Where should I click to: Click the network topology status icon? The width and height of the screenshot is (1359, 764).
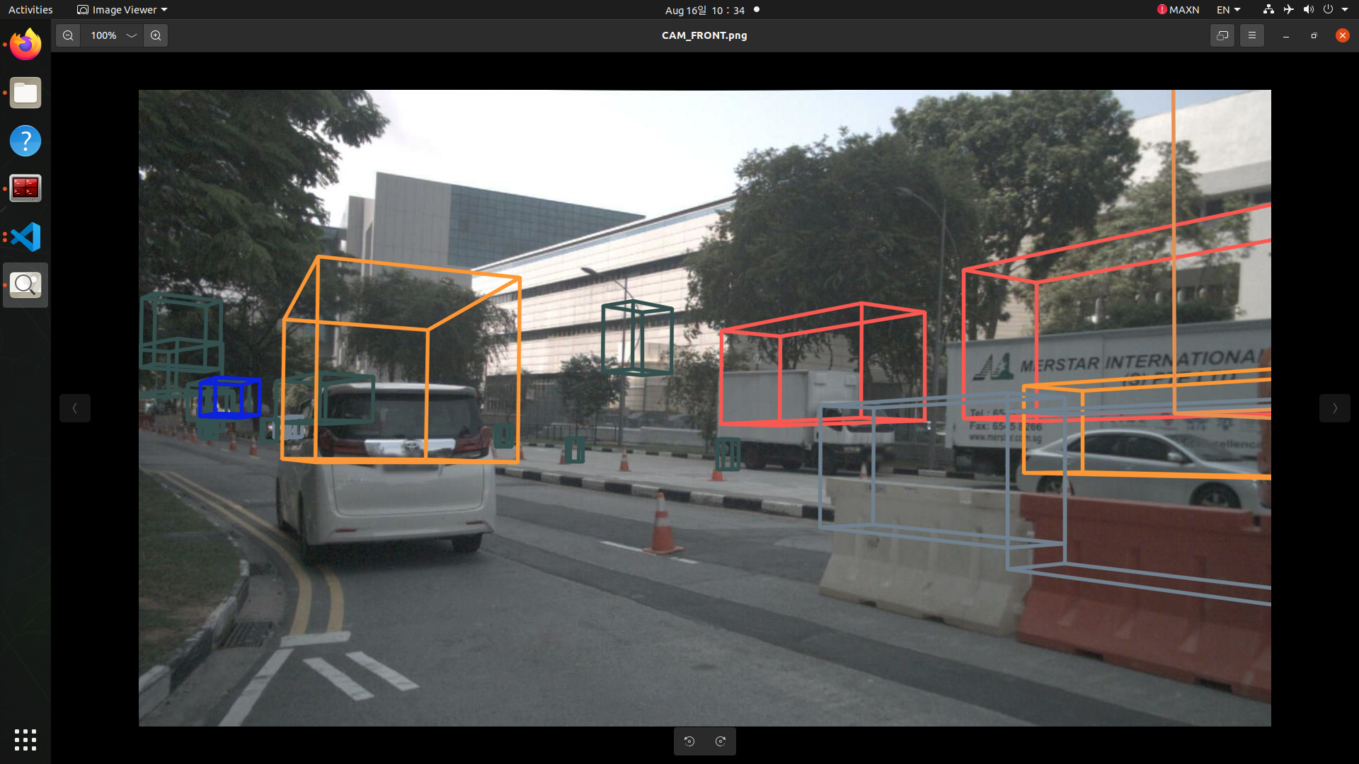1268,9
